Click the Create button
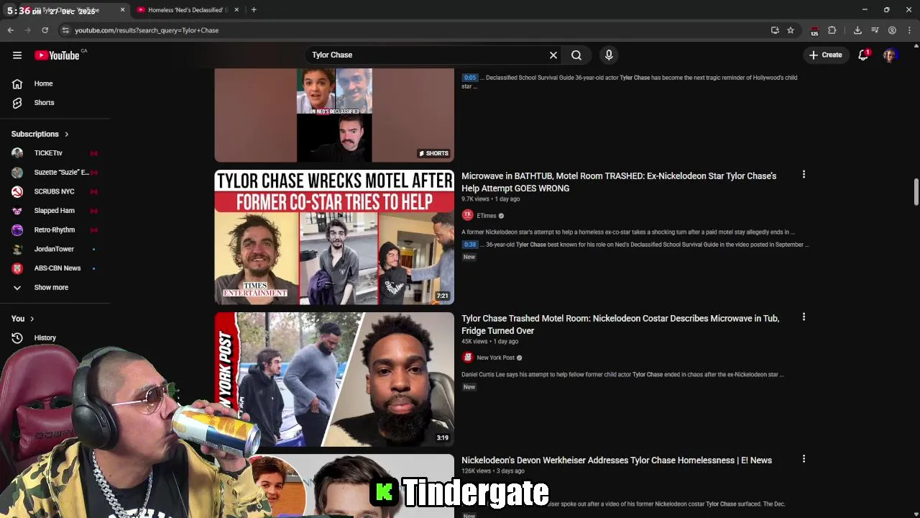The image size is (920, 518). click(825, 55)
